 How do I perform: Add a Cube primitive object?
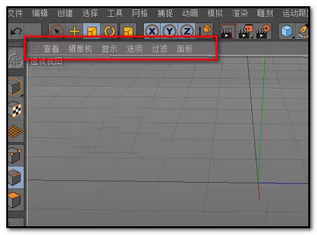[287, 31]
